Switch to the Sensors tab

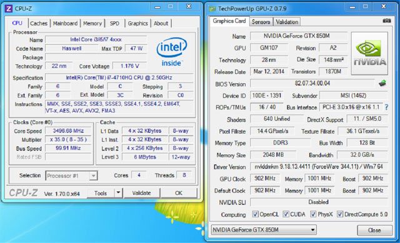[261, 22]
